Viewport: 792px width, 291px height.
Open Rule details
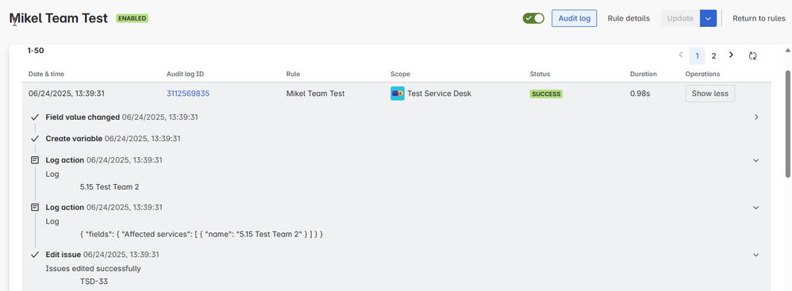(x=629, y=18)
